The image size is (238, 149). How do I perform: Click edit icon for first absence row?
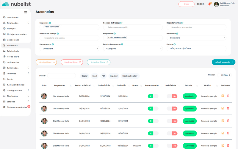[223, 96]
